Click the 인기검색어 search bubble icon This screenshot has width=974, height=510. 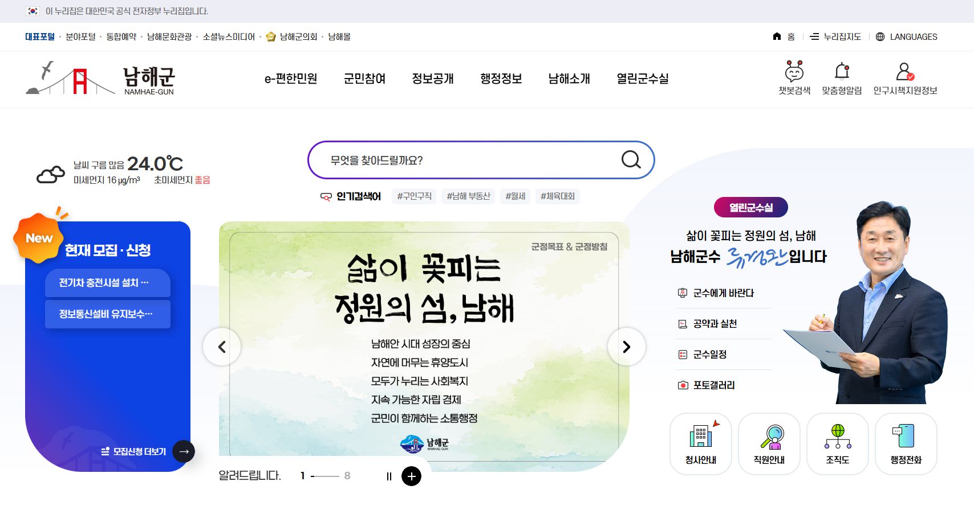point(326,197)
